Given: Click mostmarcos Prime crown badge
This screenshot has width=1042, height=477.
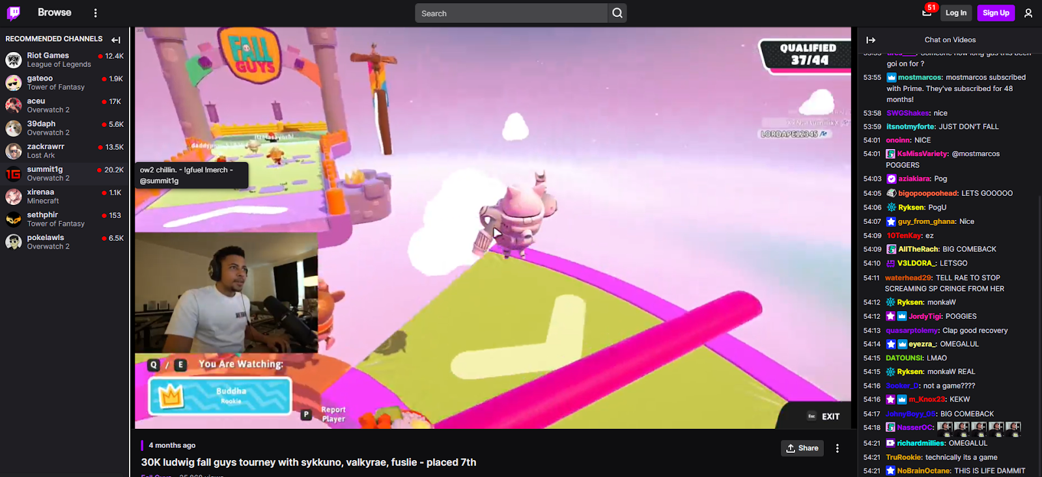Looking at the screenshot, I should point(892,77).
